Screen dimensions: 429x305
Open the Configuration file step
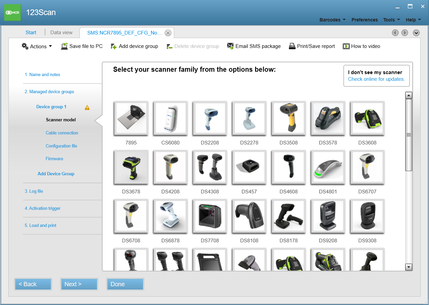tap(61, 146)
